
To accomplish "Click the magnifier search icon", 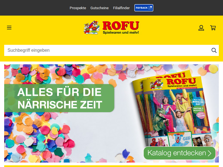I will 214,50.
